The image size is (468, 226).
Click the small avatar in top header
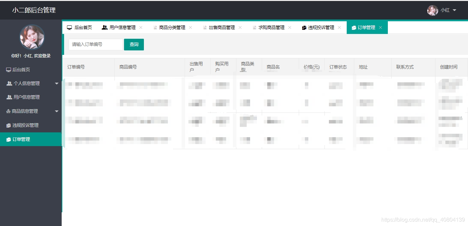click(433, 10)
